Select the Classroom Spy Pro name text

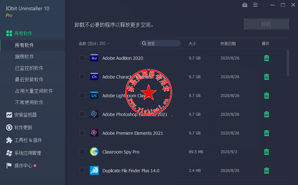121,152
